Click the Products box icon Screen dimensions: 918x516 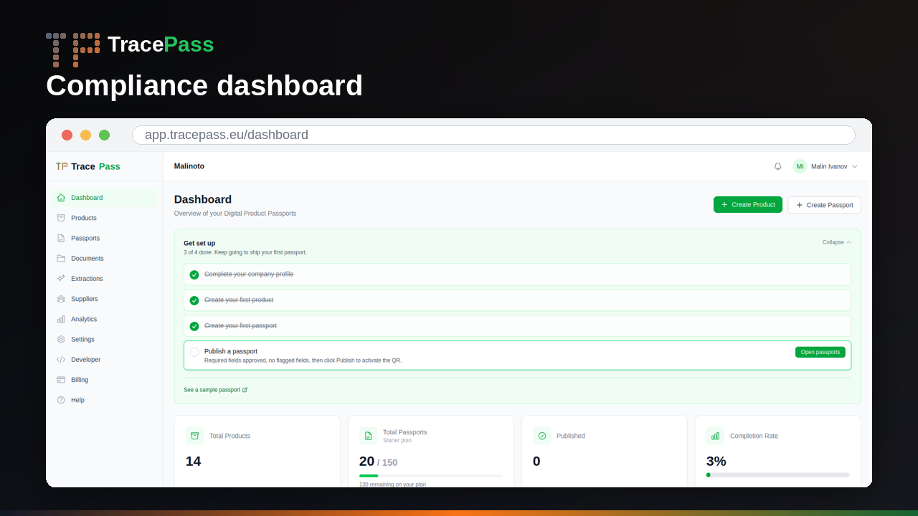point(61,218)
